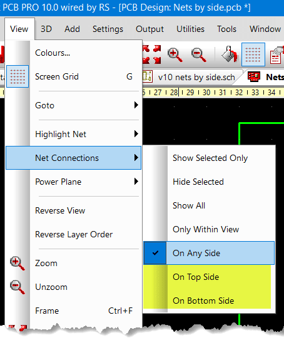Click the Unzoom magnifier icon in View menu
The height and width of the screenshot is (340, 284).
(x=18, y=287)
